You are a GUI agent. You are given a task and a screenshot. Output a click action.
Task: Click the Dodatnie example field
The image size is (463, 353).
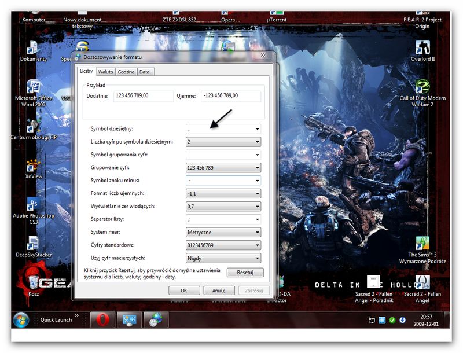(144, 95)
